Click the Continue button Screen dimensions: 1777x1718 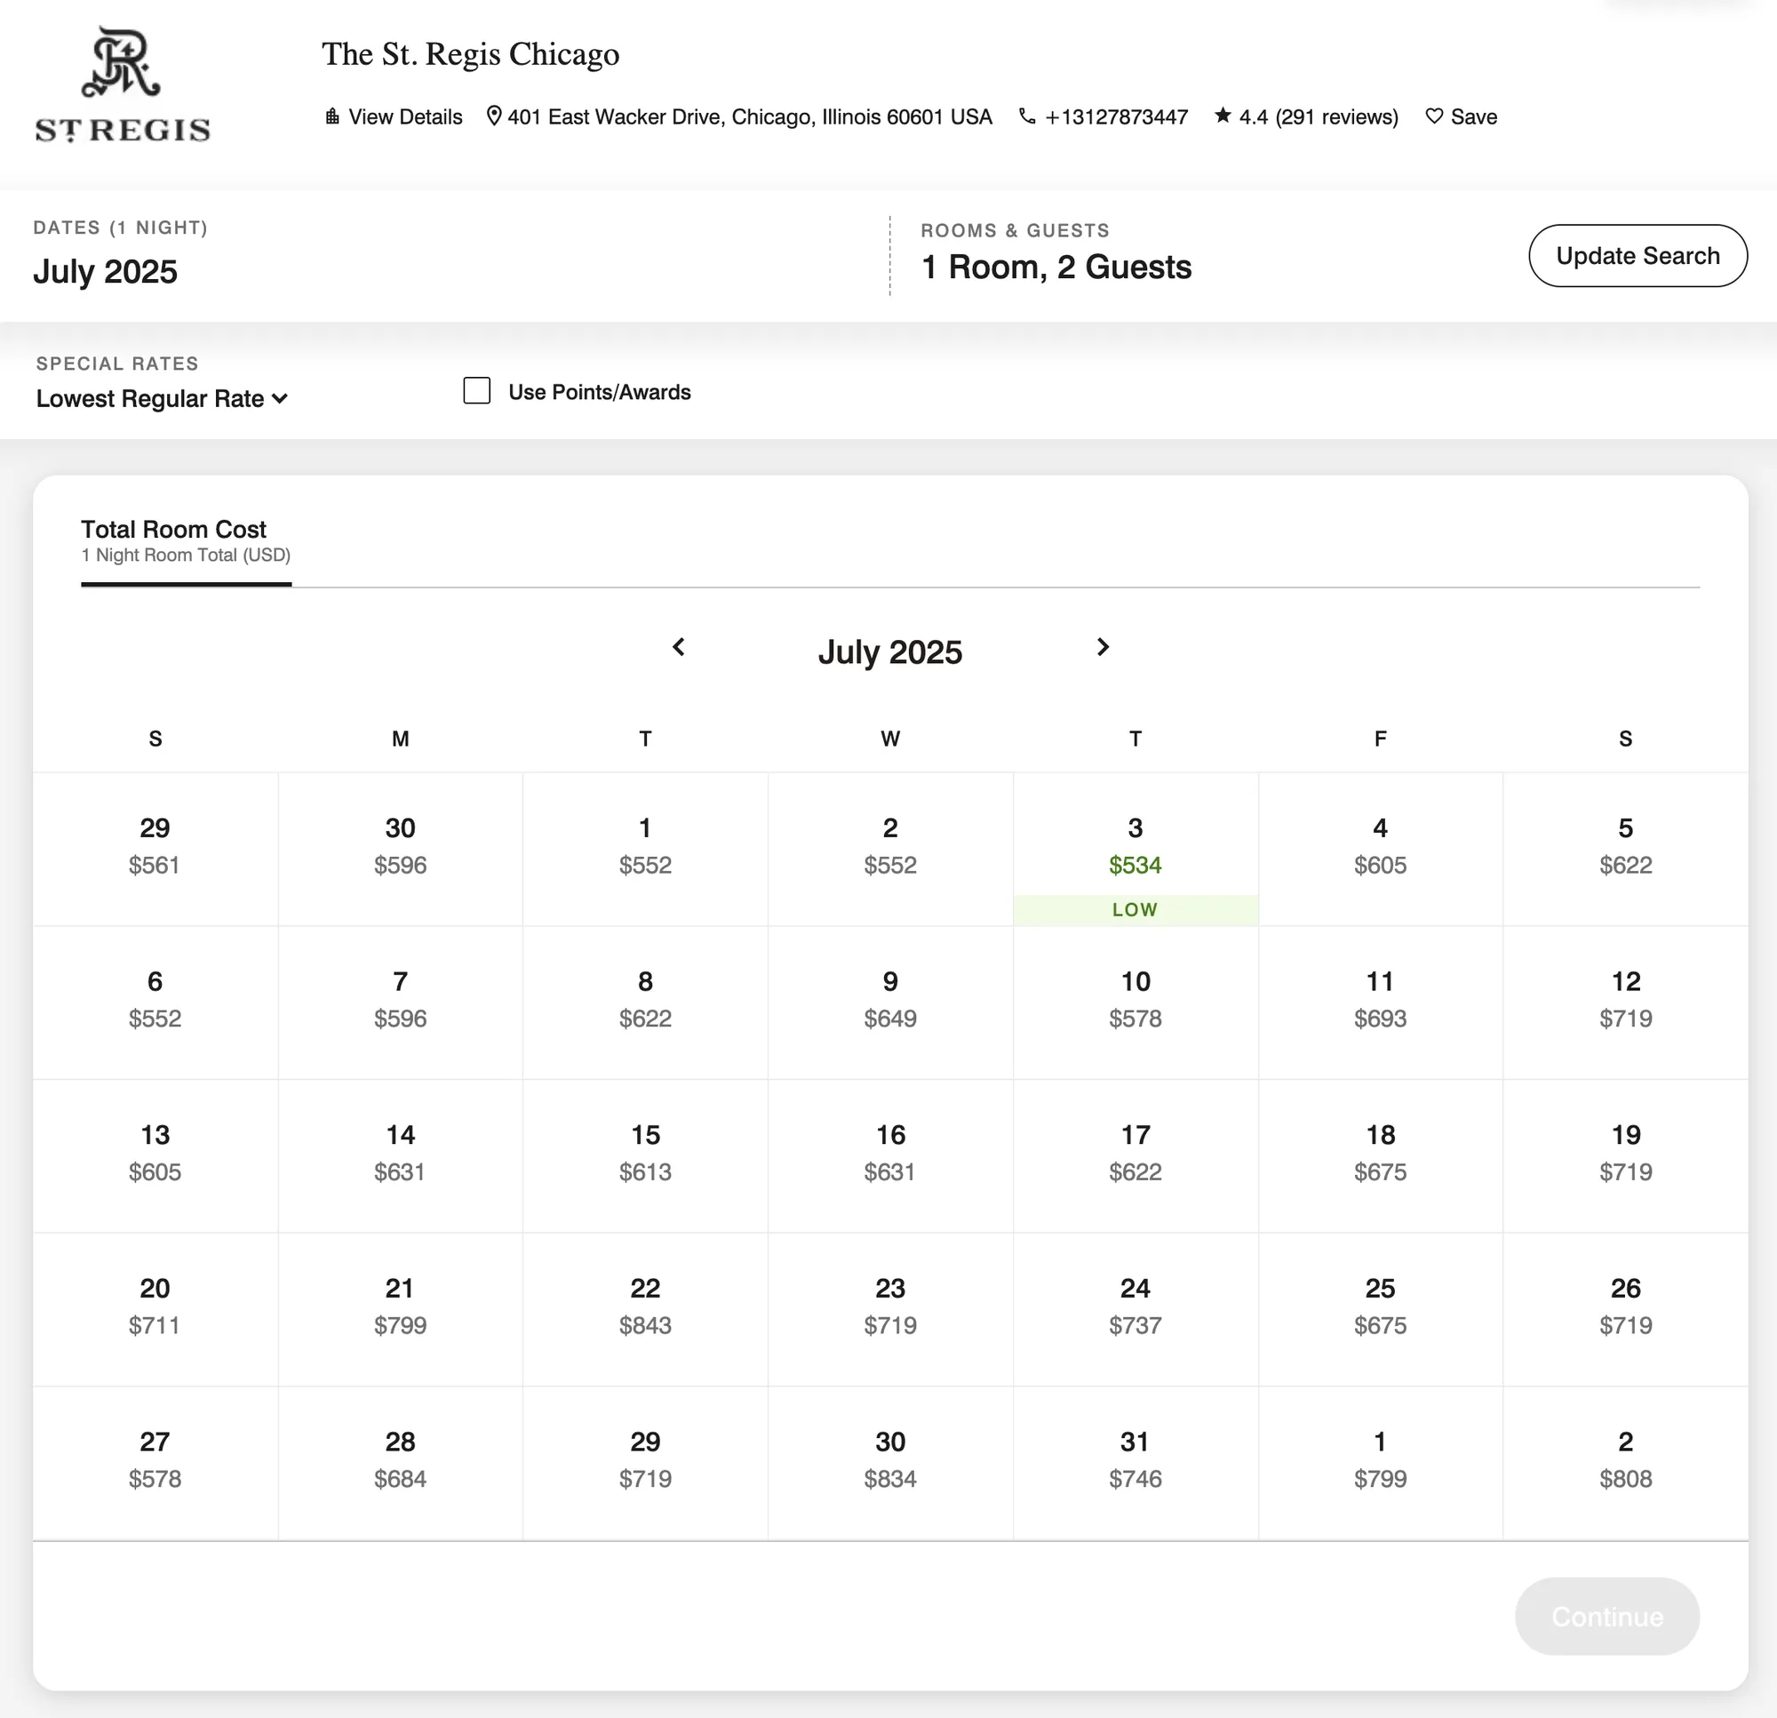[x=1606, y=1617]
